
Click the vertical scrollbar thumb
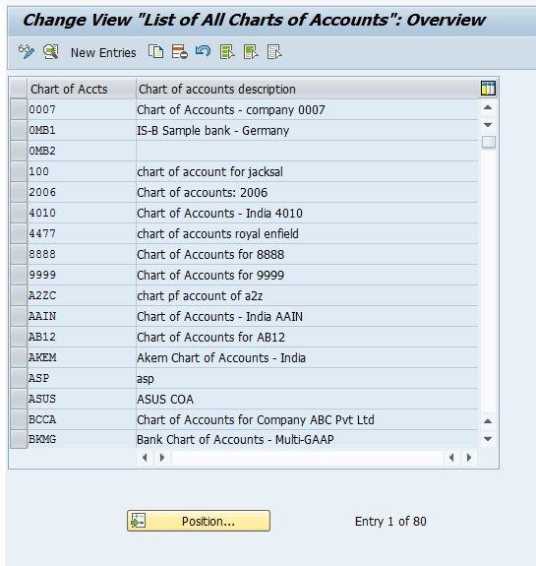tap(489, 142)
